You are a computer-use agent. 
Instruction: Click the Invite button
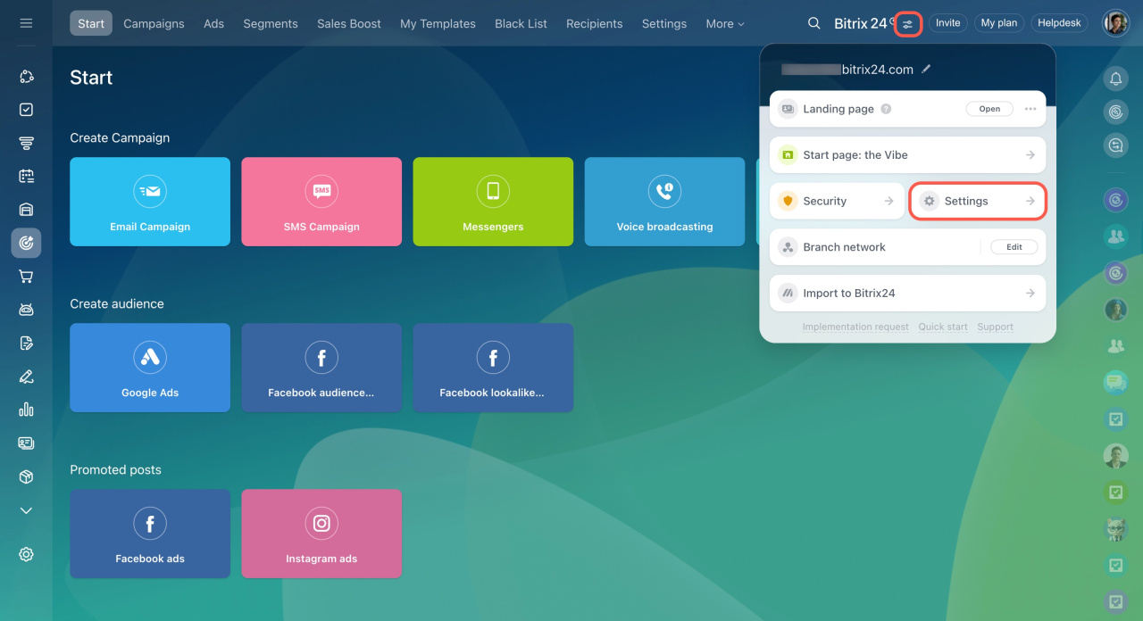click(x=948, y=23)
